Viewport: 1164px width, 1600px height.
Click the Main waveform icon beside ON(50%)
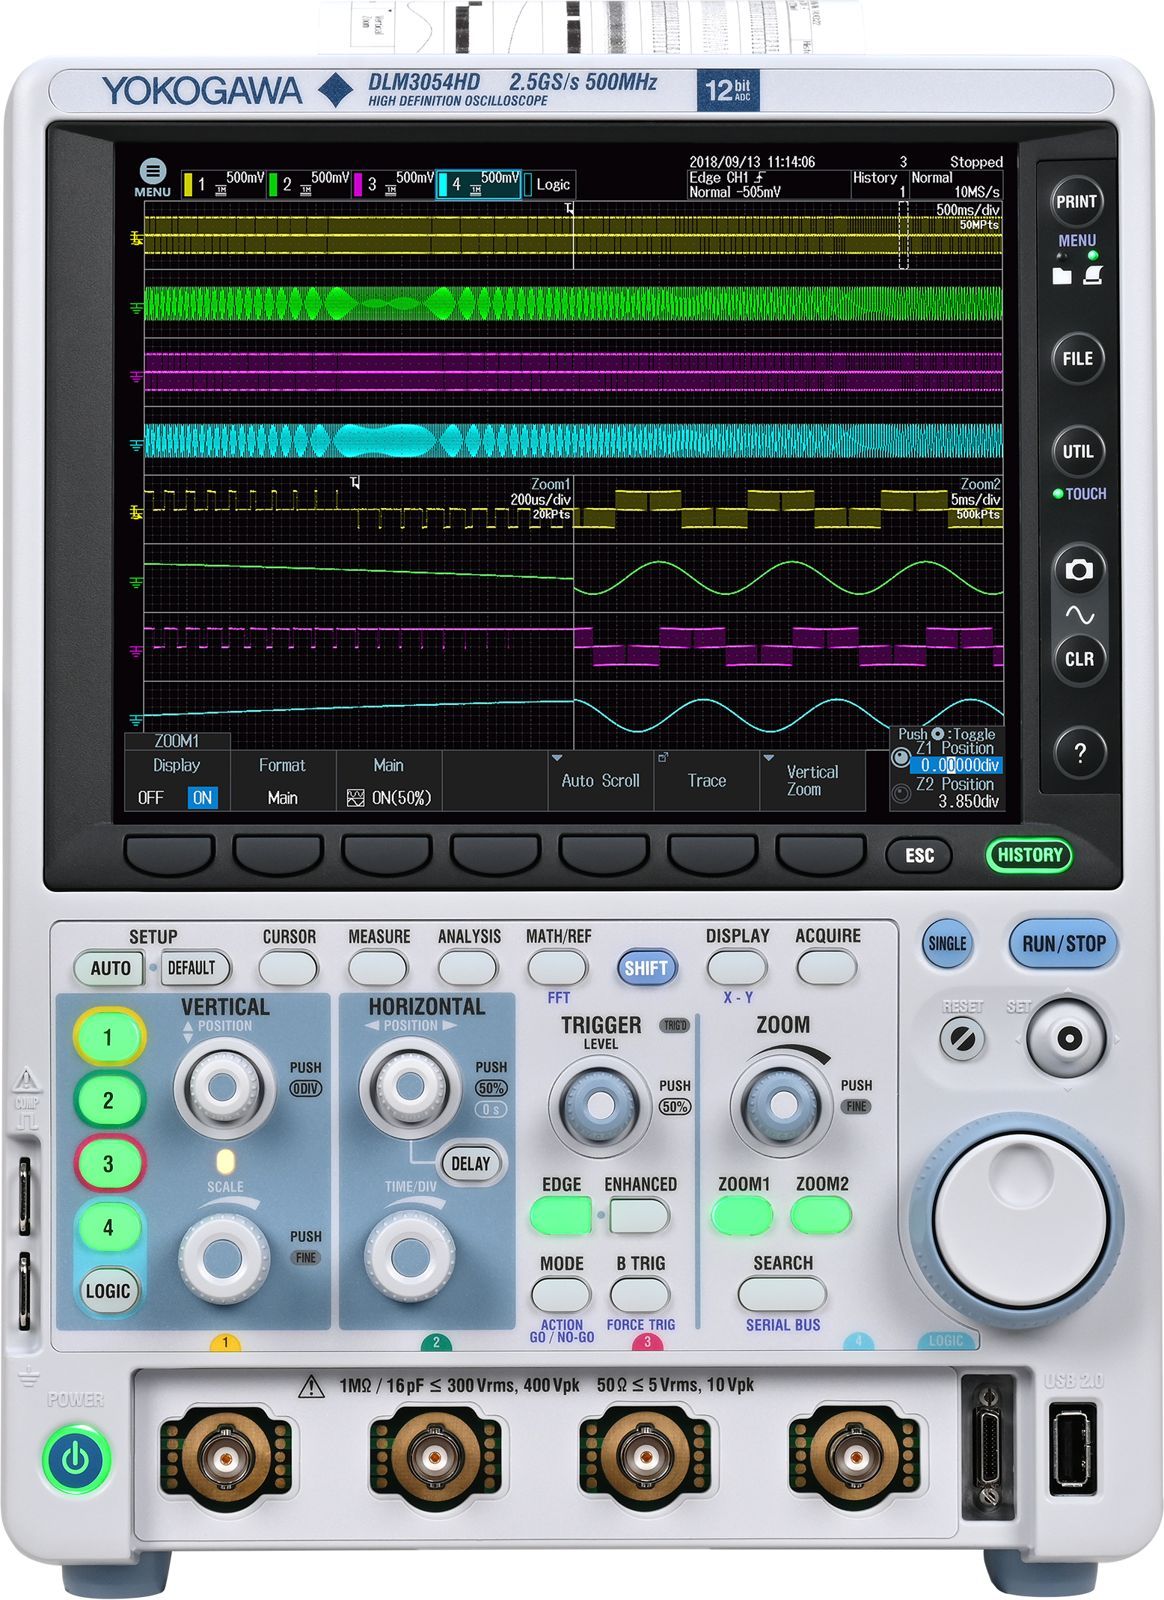[356, 798]
